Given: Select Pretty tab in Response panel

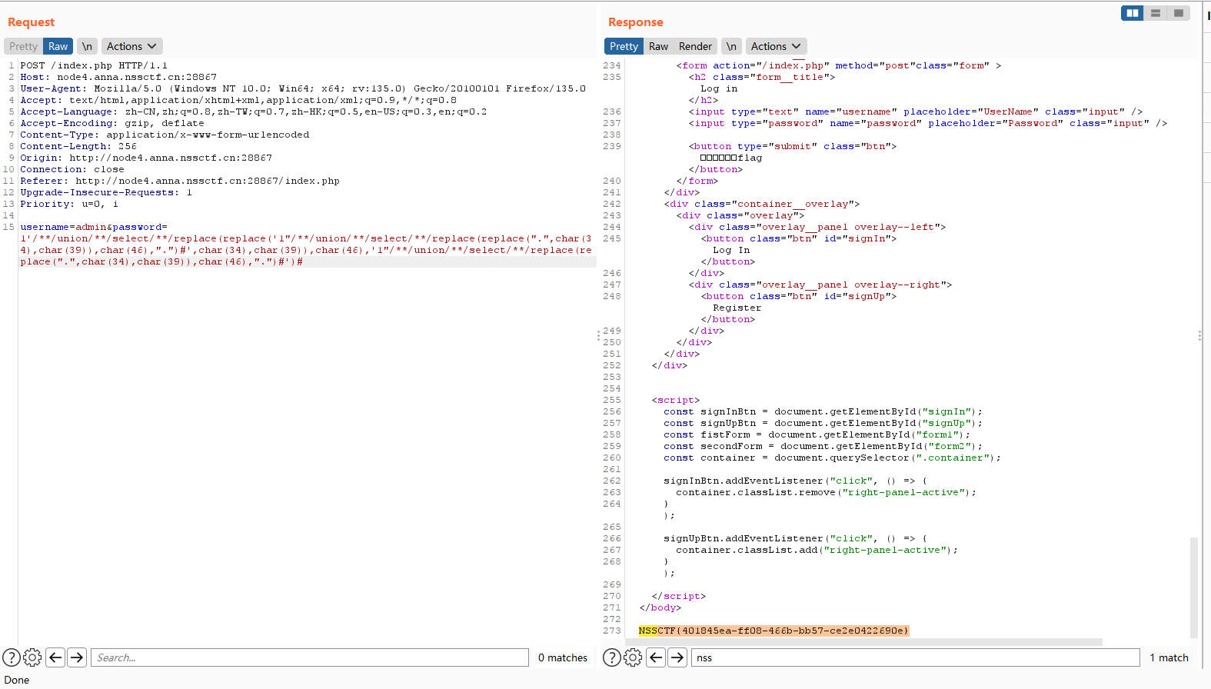Looking at the screenshot, I should [624, 46].
